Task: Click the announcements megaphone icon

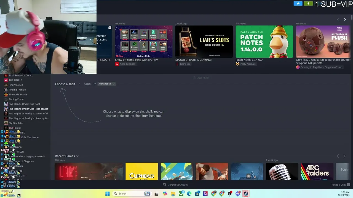Action: (x=298, y=4)
